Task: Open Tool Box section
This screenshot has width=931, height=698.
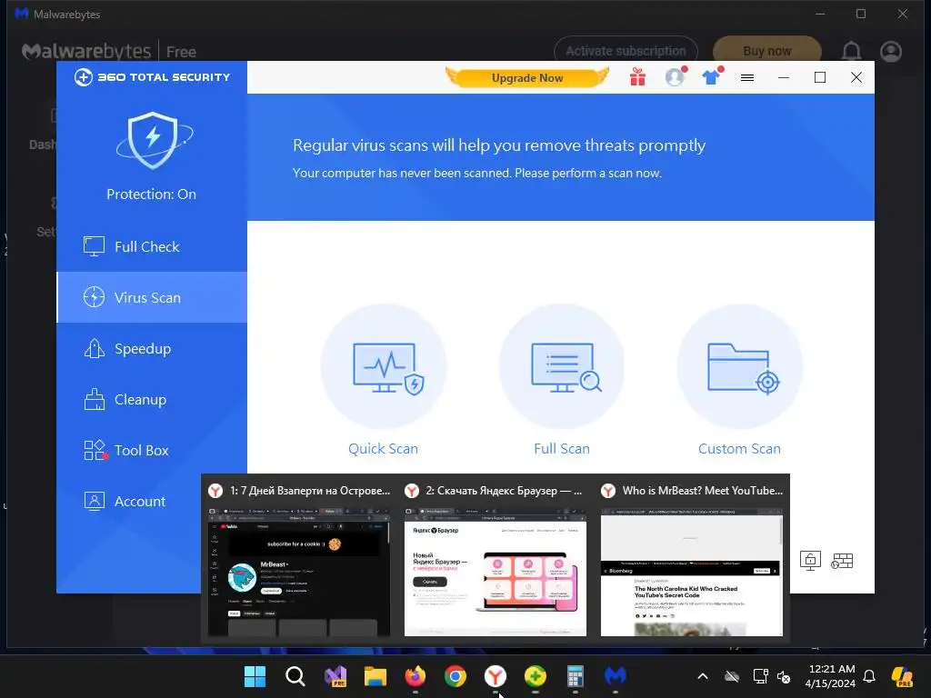Action: [152, 451]
